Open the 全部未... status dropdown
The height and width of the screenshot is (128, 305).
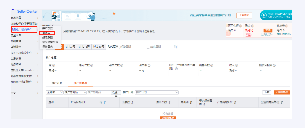point(55,92)
